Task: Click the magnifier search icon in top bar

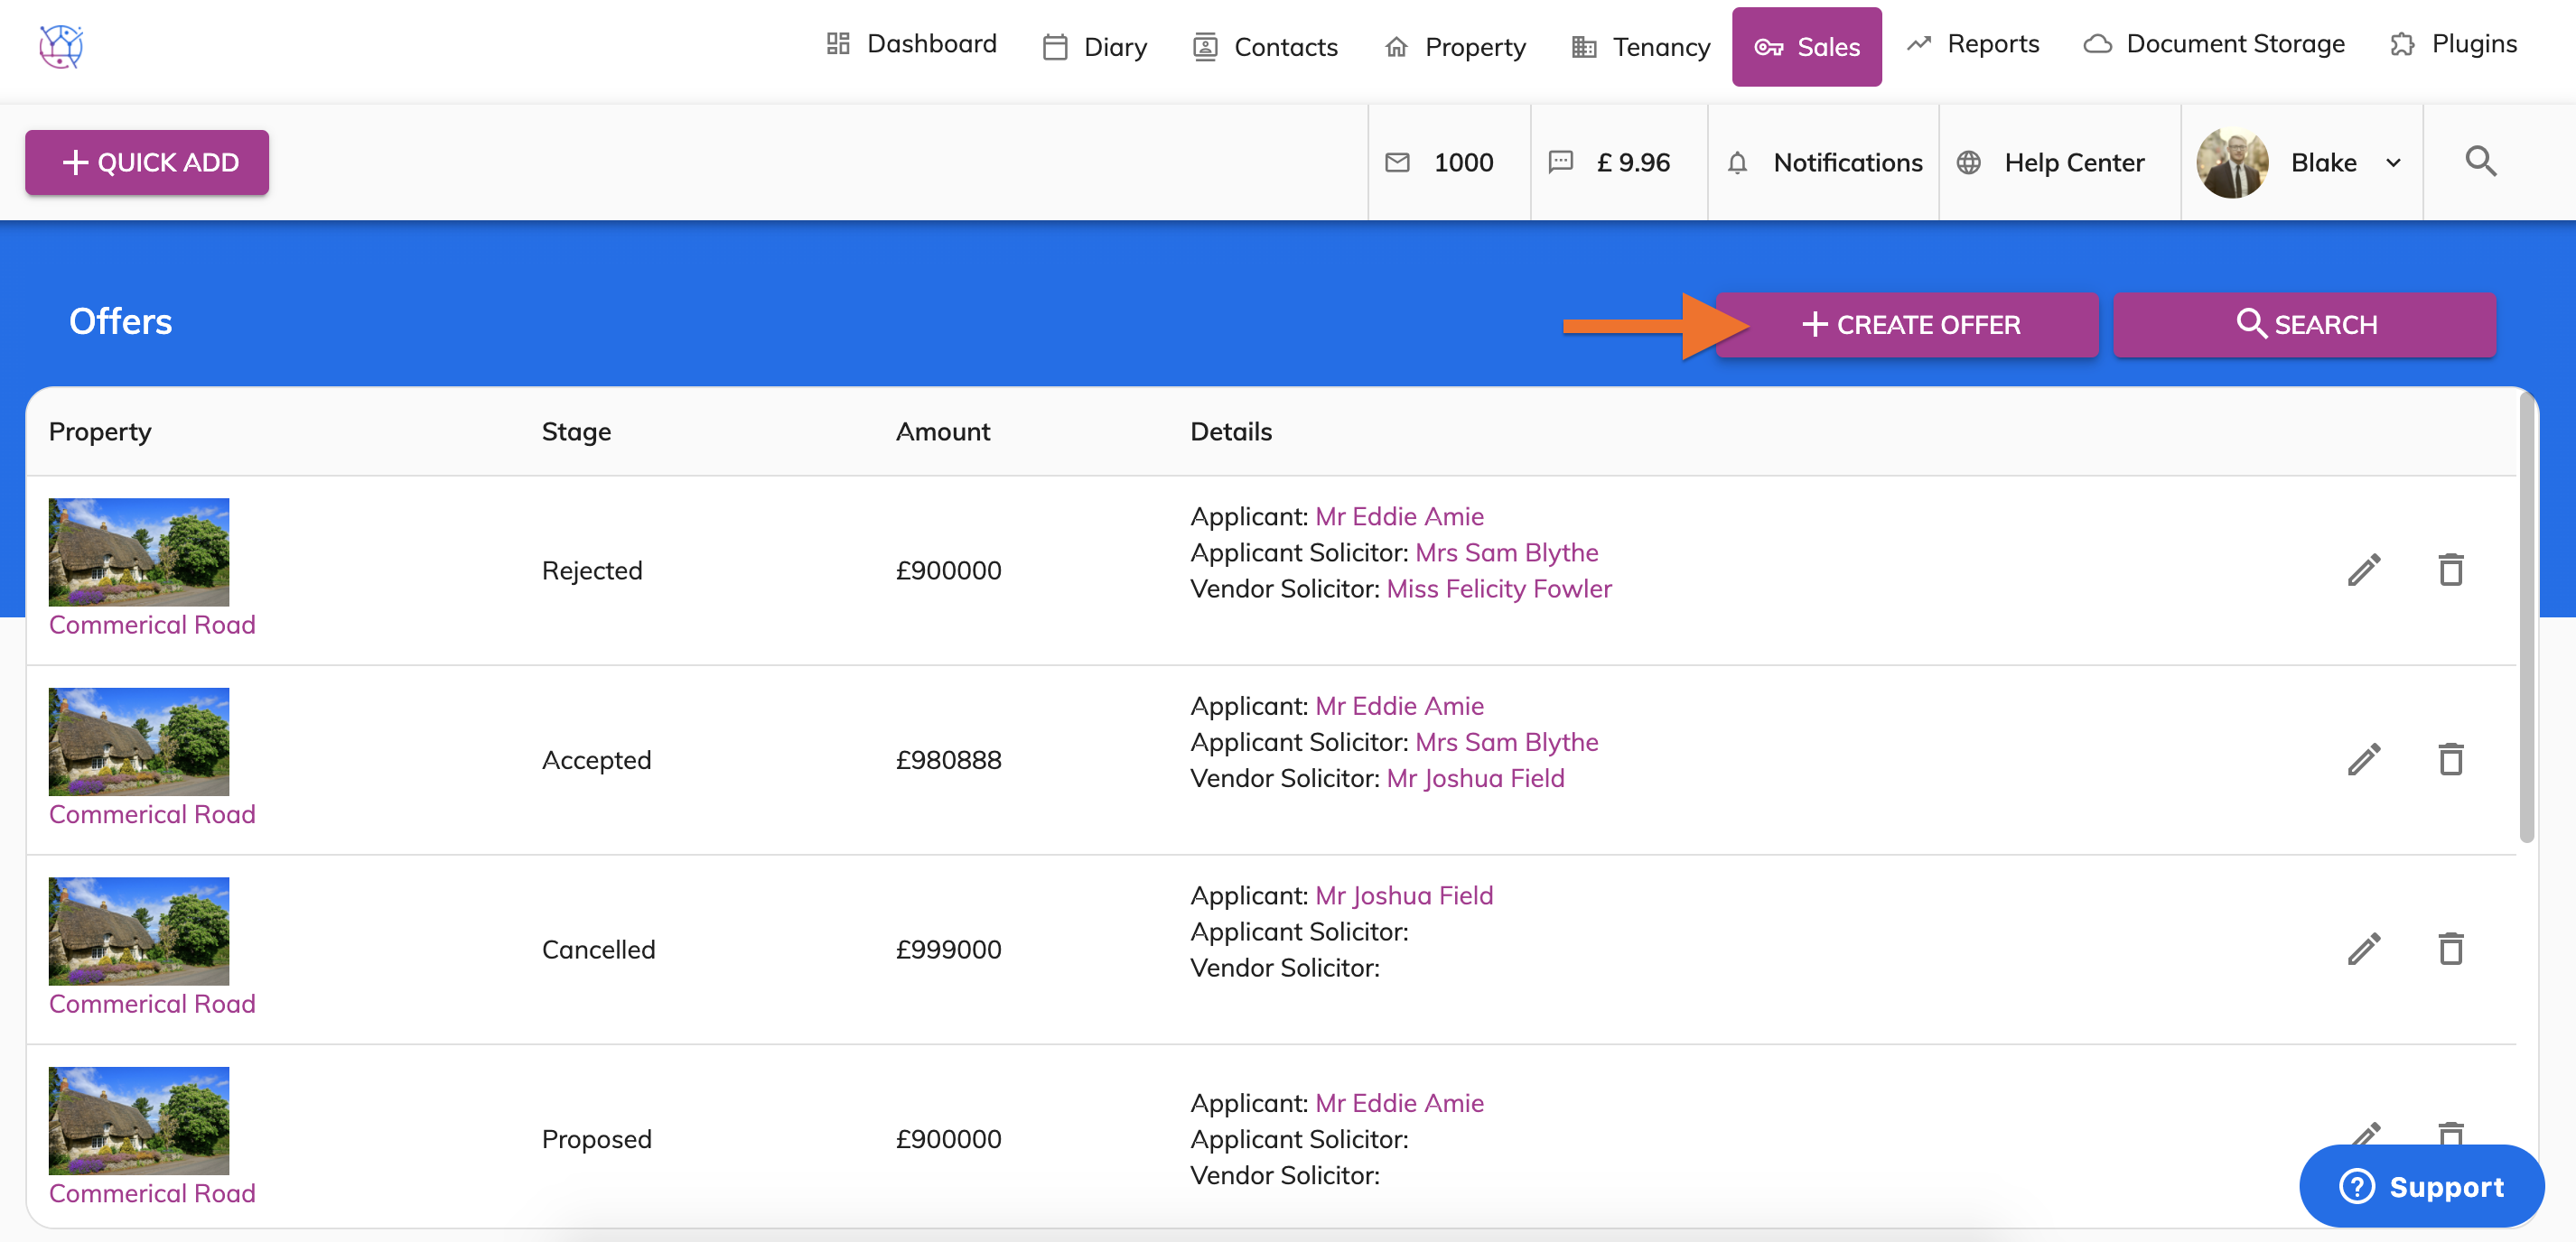Action: [x=2480, y=162]
